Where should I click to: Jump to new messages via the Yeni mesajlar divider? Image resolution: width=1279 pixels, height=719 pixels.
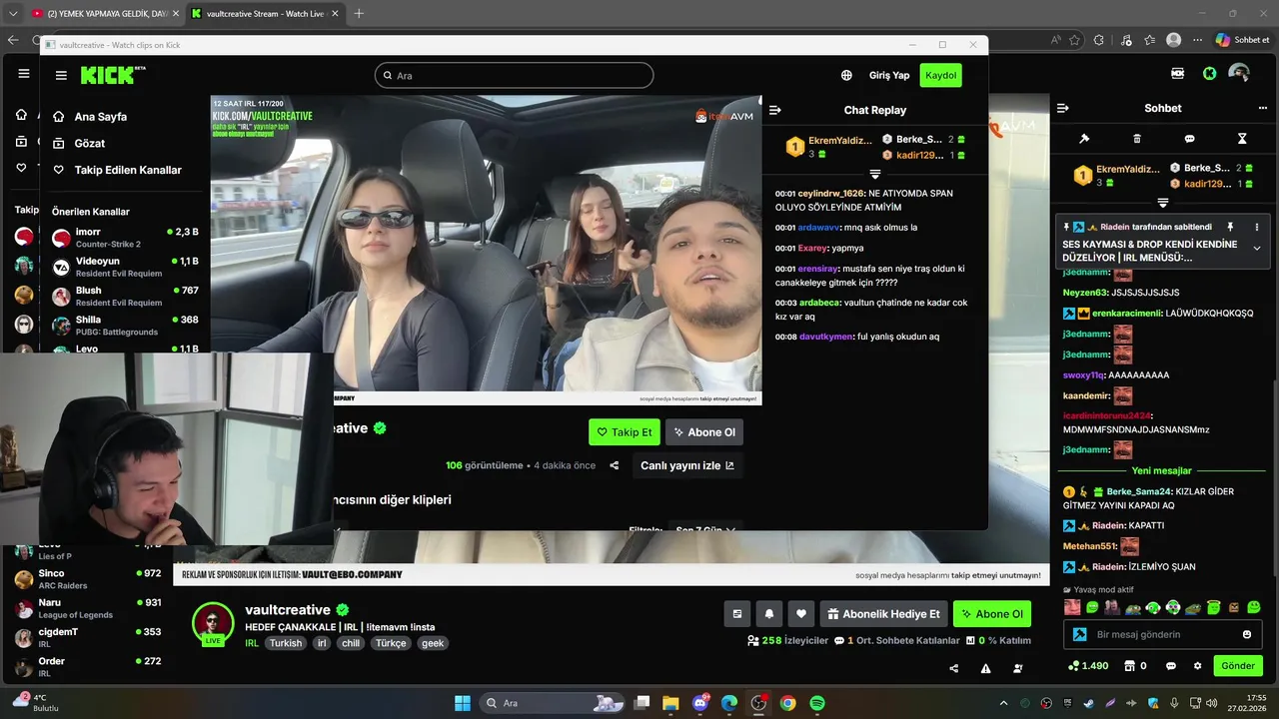point(1161,470)
